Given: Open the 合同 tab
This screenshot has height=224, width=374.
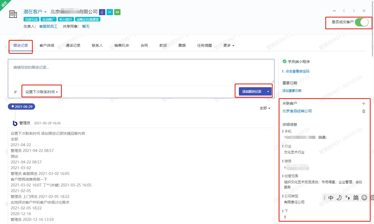Looking at the screenshot, I should pyautogui.click(x=144, y=45).
